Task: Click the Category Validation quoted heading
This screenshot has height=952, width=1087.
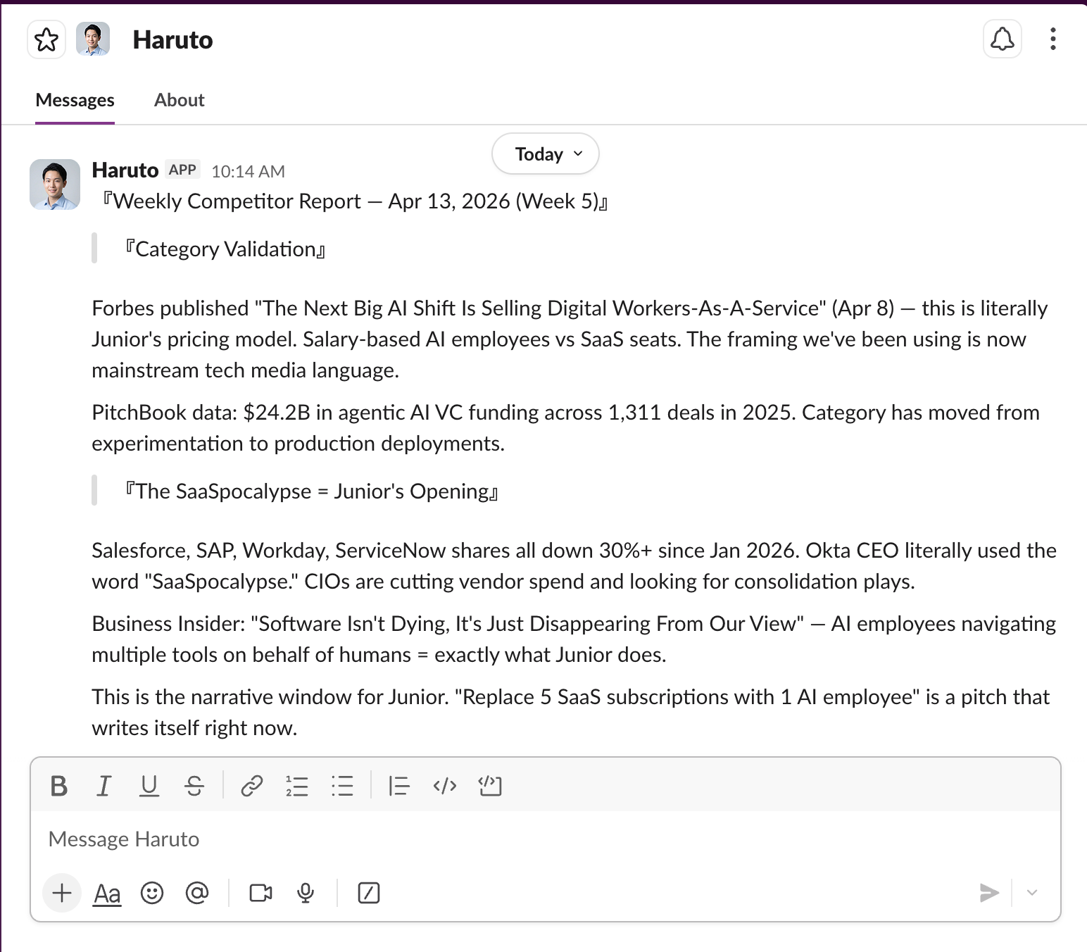Action: coord(225,249)
